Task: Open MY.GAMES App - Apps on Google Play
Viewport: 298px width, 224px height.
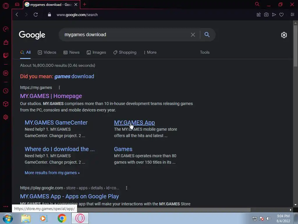Action: 69,196
